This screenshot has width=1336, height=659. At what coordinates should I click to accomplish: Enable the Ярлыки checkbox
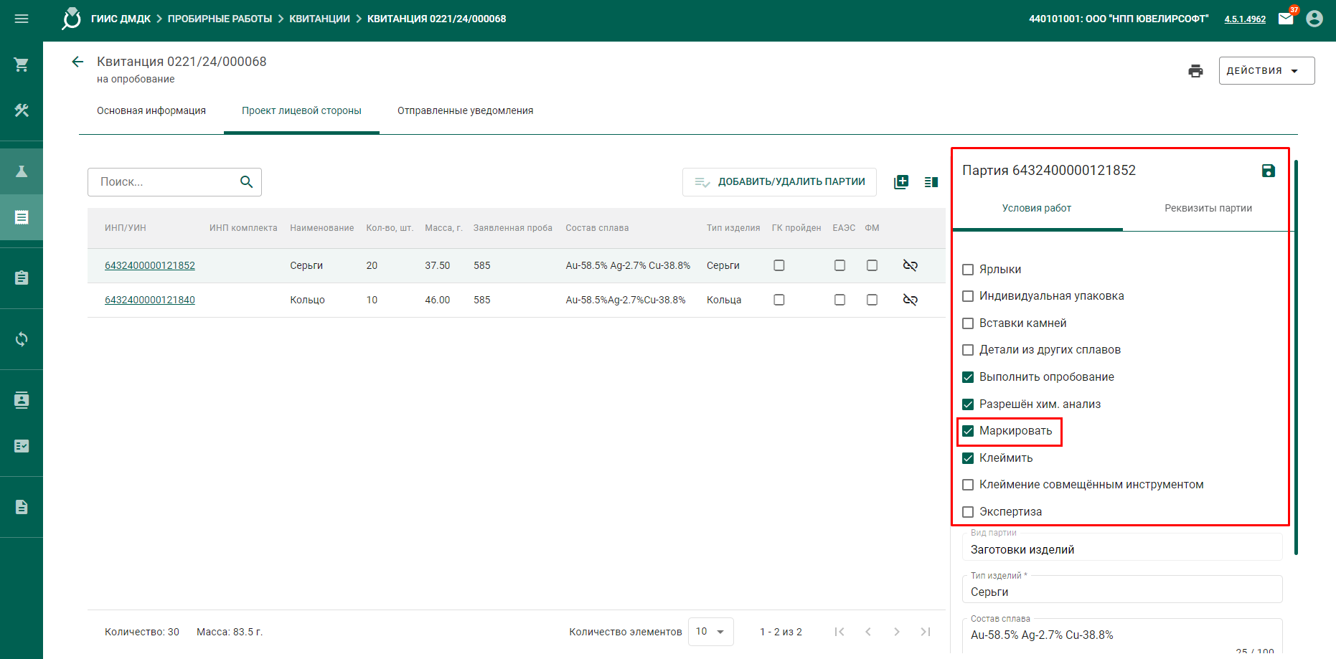[968, 270]
